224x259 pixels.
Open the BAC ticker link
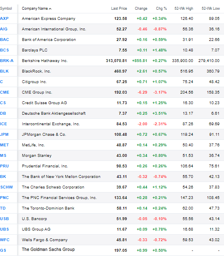4,40
